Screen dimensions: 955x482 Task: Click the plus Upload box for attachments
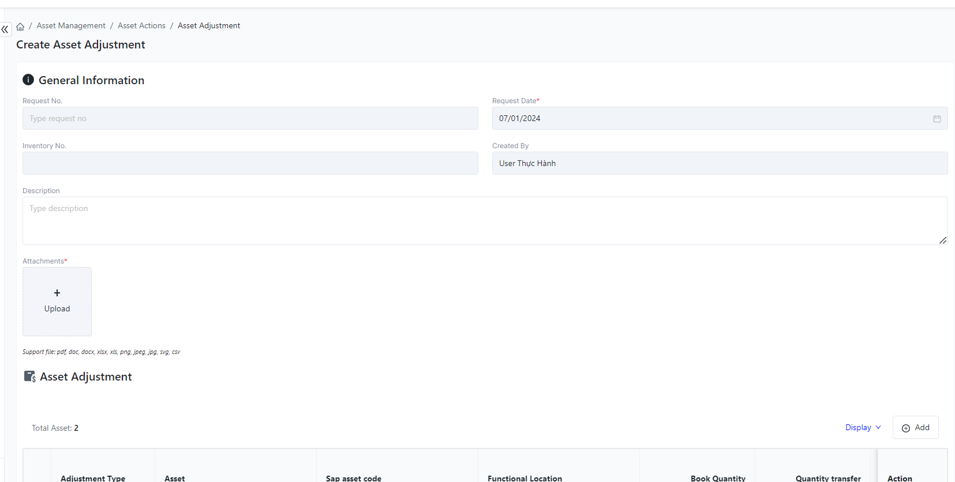(x=57, y=302)
